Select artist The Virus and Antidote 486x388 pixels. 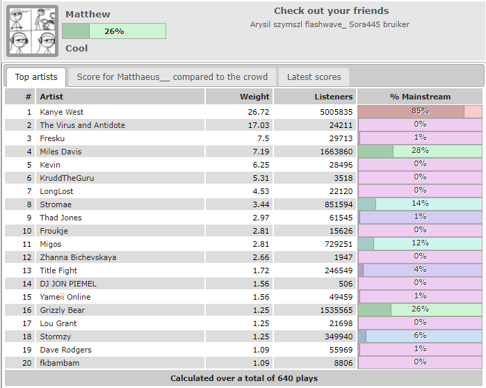click(x=82, y=125)
